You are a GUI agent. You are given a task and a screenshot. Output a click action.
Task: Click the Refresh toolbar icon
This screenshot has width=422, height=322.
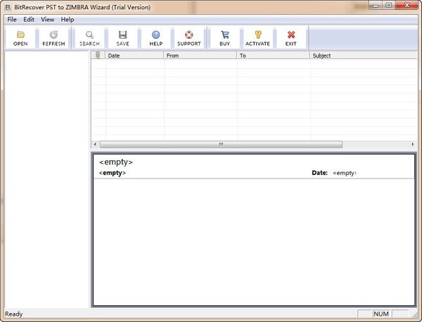coord(53,34)
